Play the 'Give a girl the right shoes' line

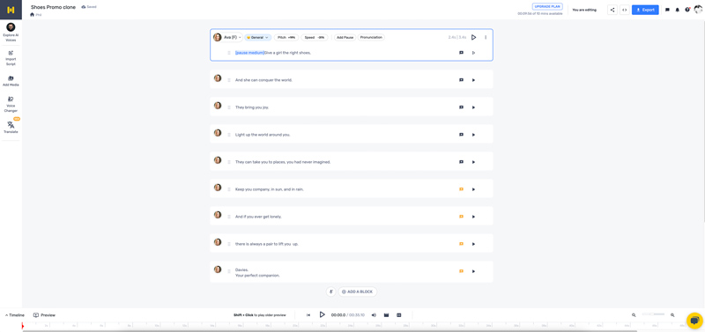pos(473,53)
